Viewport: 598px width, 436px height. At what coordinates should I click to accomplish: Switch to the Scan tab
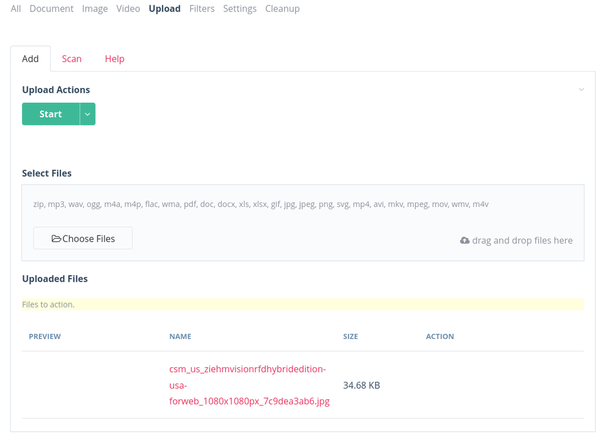[72, 59]
